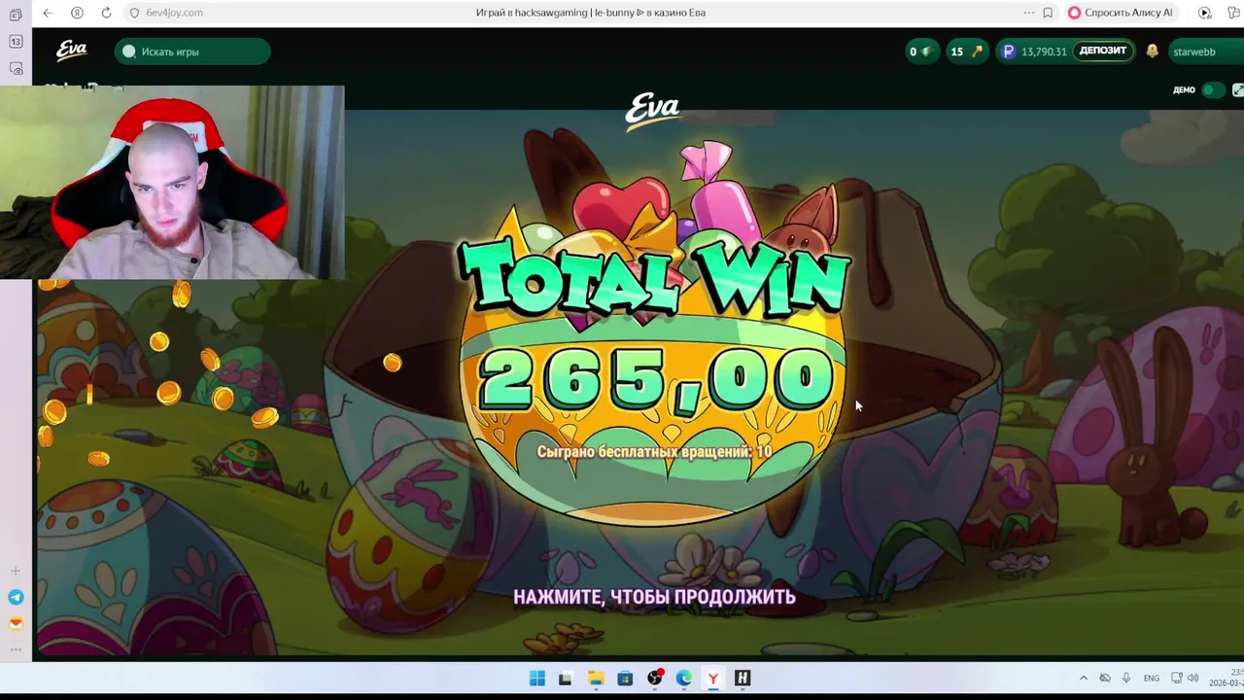
Task: Ask Alice AI assistant
Action: (x=1121, y=13)
